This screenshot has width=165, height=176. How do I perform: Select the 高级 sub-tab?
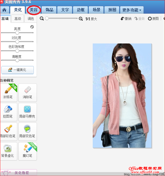[18, 19]
